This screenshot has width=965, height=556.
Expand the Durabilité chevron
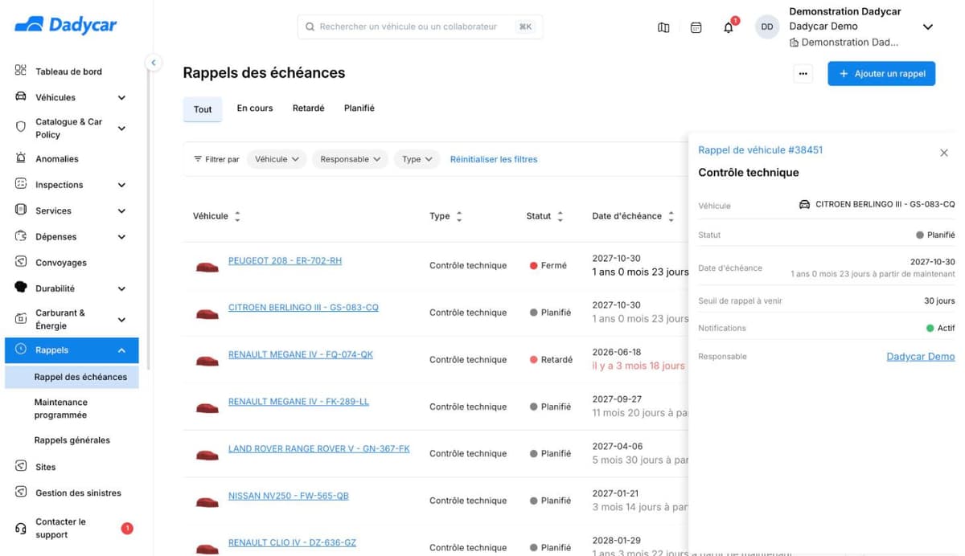[121, 288]
